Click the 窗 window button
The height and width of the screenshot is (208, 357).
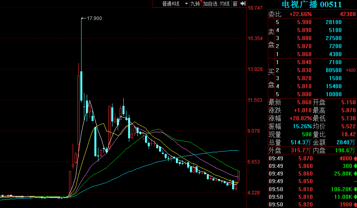click(235, 4)
